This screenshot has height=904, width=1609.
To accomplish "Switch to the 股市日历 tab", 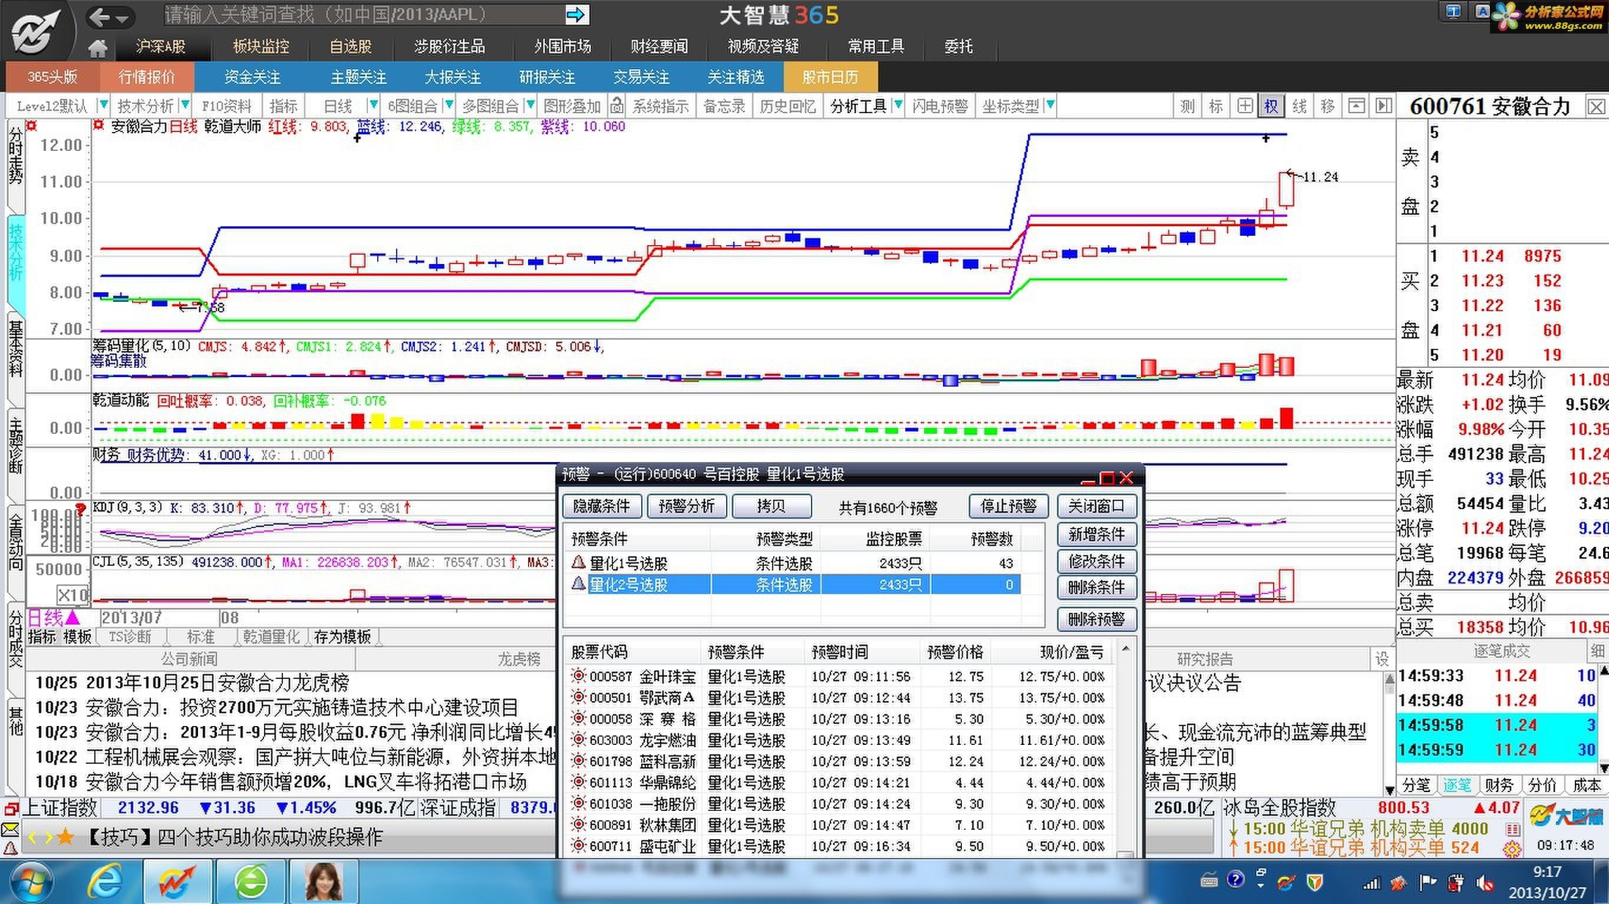I will pos(830,77).
